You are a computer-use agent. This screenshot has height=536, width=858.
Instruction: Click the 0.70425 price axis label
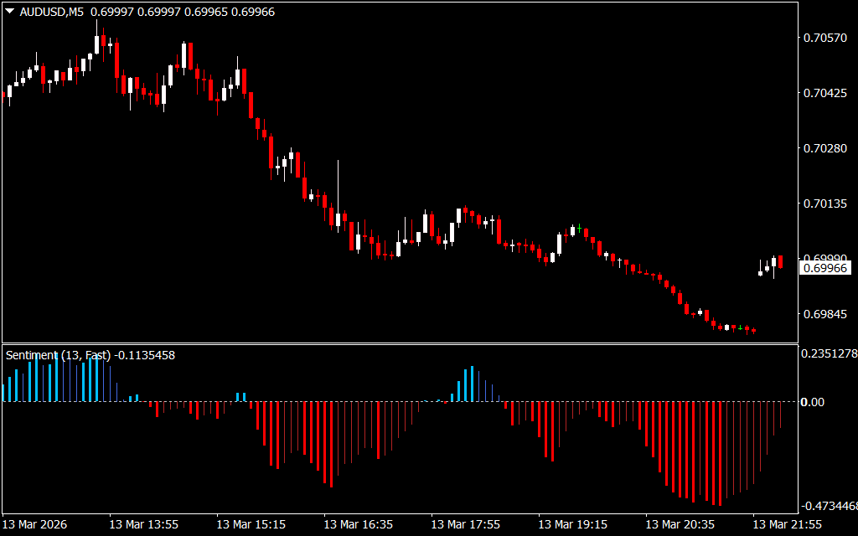[x=824, y=93]
